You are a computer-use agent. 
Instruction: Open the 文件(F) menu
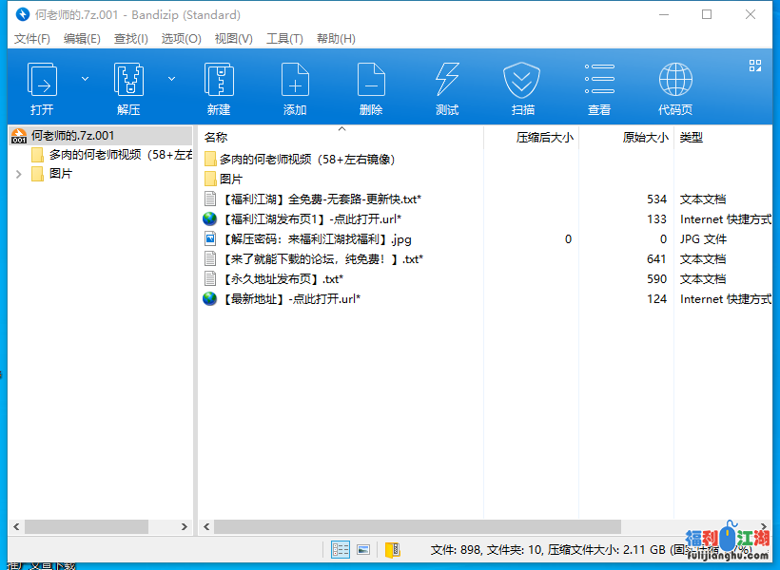tap(32, 39)
